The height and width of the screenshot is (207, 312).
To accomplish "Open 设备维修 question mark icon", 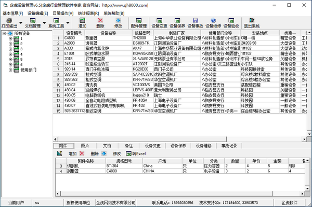I will click(x=213, y=20).
